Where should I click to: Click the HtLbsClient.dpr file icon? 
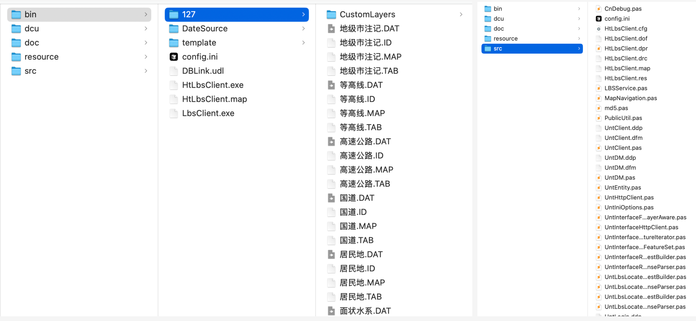pos(599,48)
